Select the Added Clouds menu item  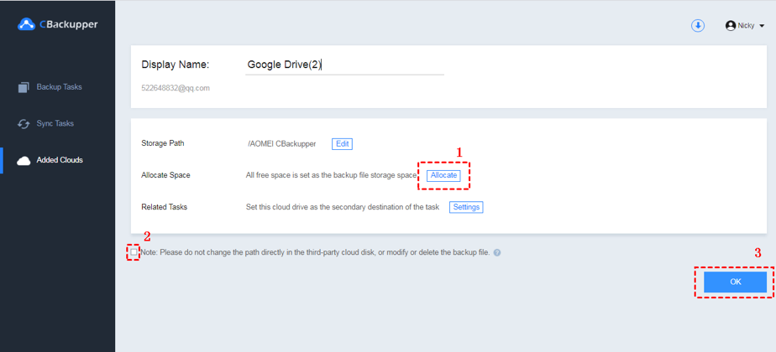pyautogui.click(x=60, y=160)
